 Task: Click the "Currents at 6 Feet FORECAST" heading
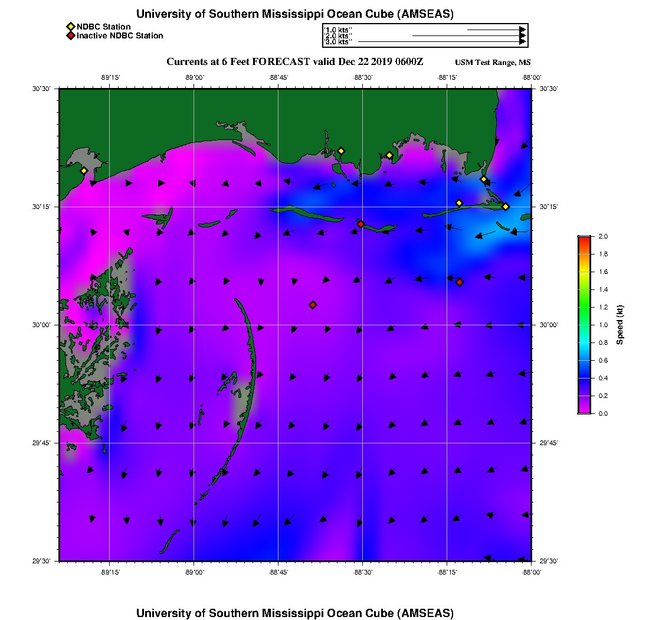(294, 62)
